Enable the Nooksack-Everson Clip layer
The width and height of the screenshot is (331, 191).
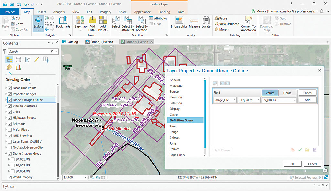click(10, 147)
